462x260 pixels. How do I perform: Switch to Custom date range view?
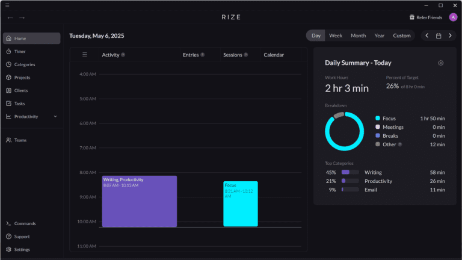[402, 36]
